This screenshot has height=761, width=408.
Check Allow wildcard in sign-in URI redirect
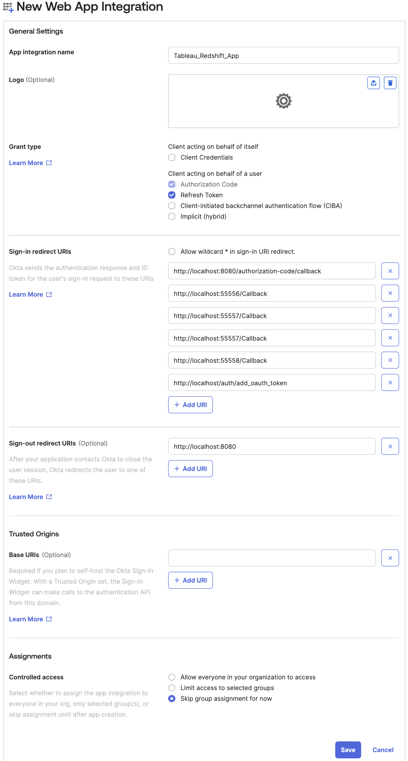tap(172, 252)
